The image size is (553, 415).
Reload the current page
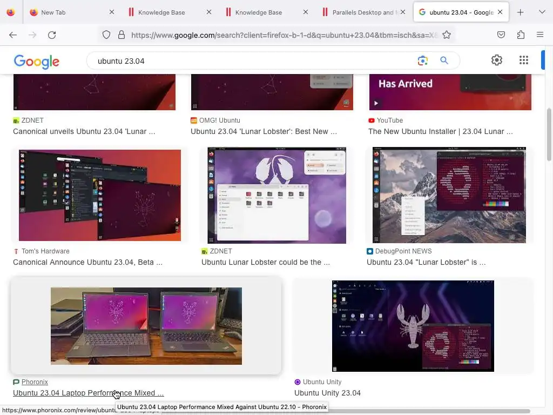pyautogui.click(x=52, y=35)
